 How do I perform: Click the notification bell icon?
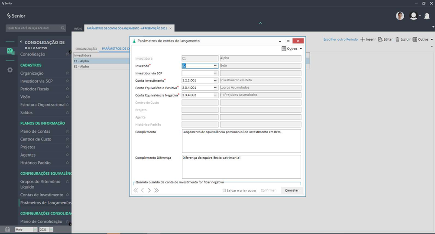coord(427,16)
